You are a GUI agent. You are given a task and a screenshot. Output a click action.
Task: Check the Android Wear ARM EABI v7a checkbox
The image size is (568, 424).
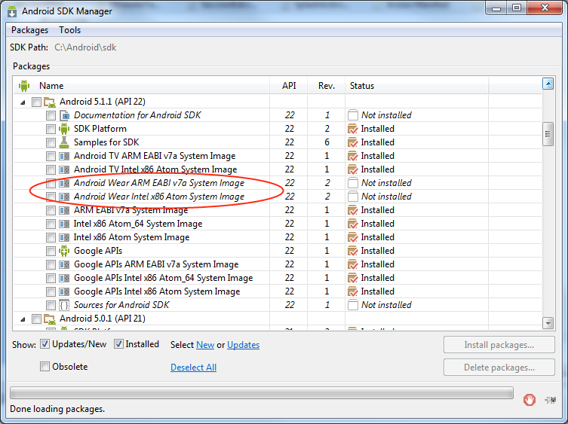pyautogui.click(x=51, y=184)
